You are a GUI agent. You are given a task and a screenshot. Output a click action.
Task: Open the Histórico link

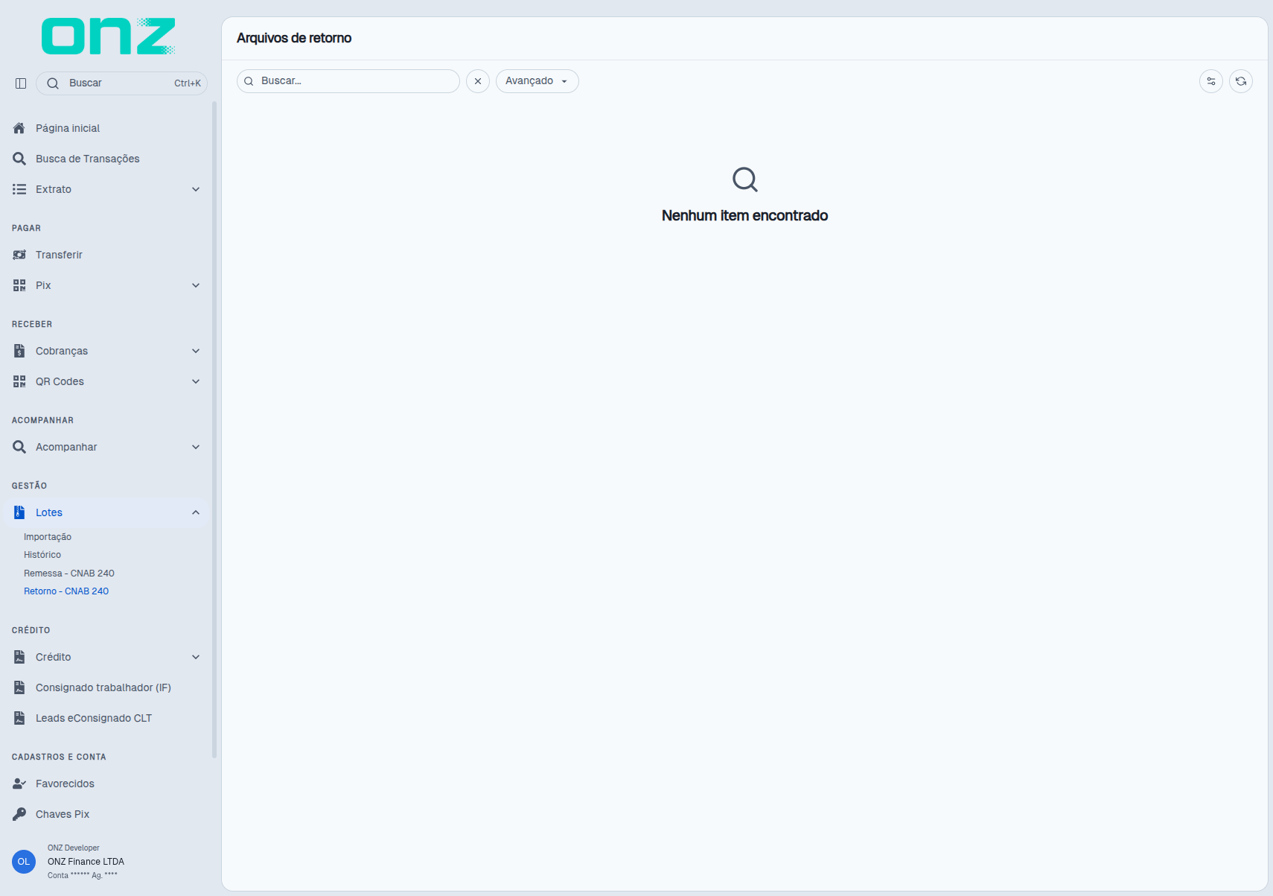pos(42,555)
